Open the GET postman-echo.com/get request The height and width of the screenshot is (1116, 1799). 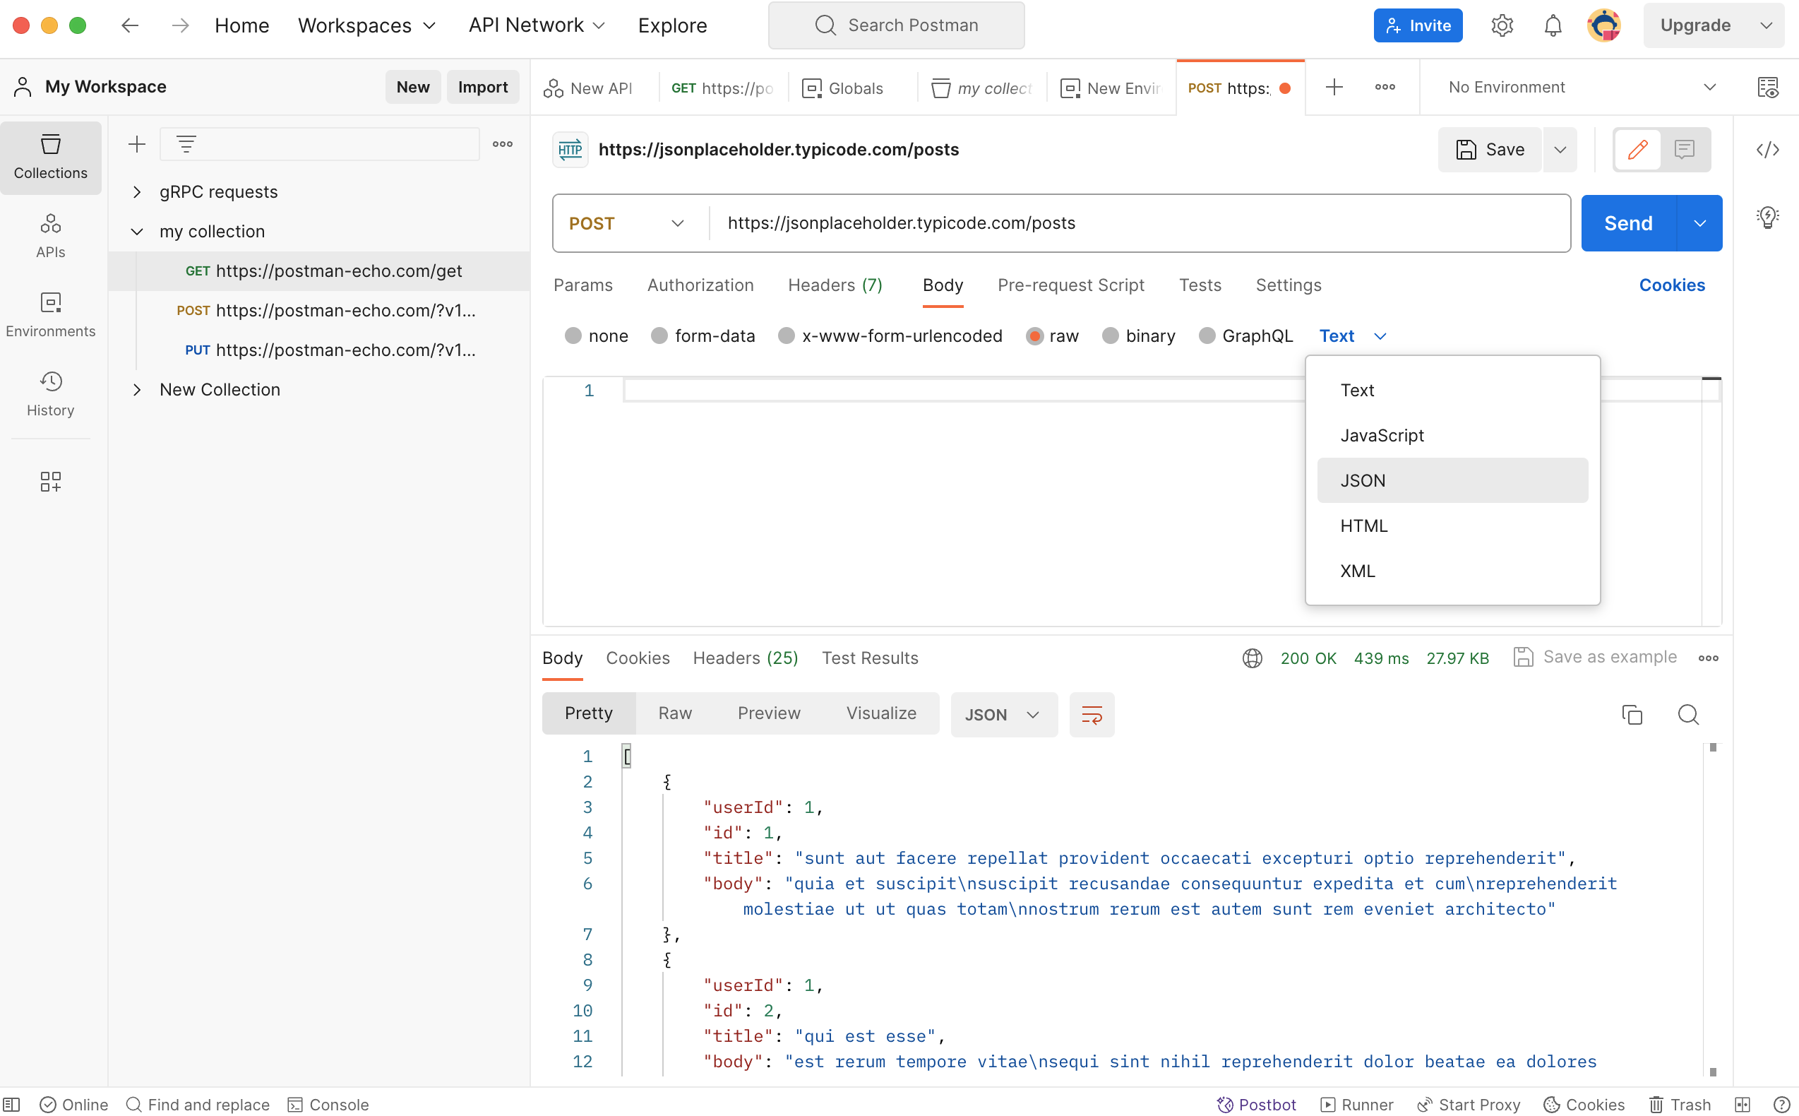click(318, 271)
